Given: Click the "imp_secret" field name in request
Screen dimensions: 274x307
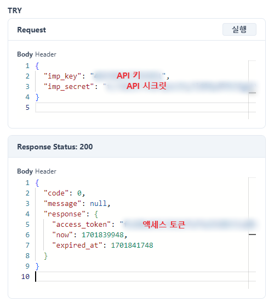Looking at the screenshot, I should click(x=68, y=86).
